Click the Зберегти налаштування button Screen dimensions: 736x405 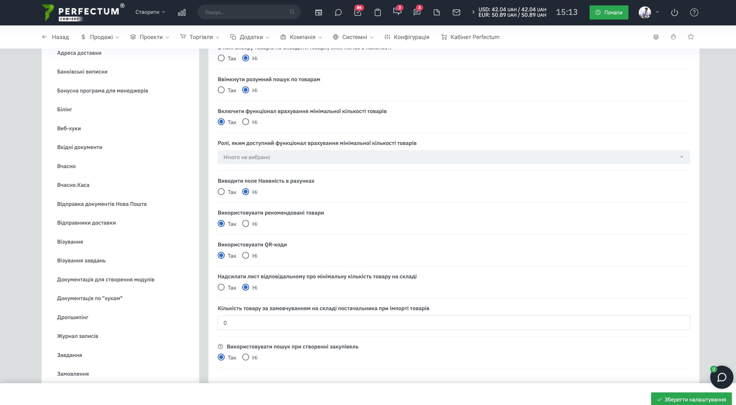click(691, 399)
